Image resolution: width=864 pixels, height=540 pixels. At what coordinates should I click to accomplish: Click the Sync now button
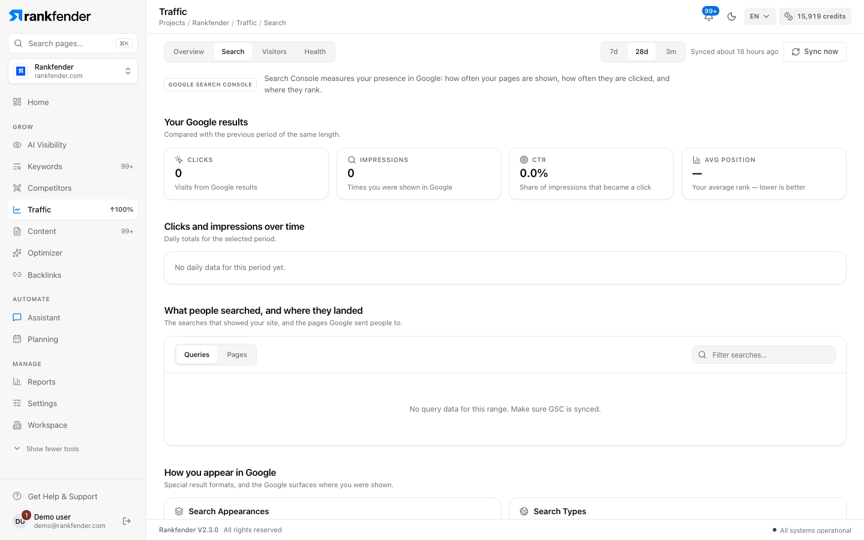[815, 52]
